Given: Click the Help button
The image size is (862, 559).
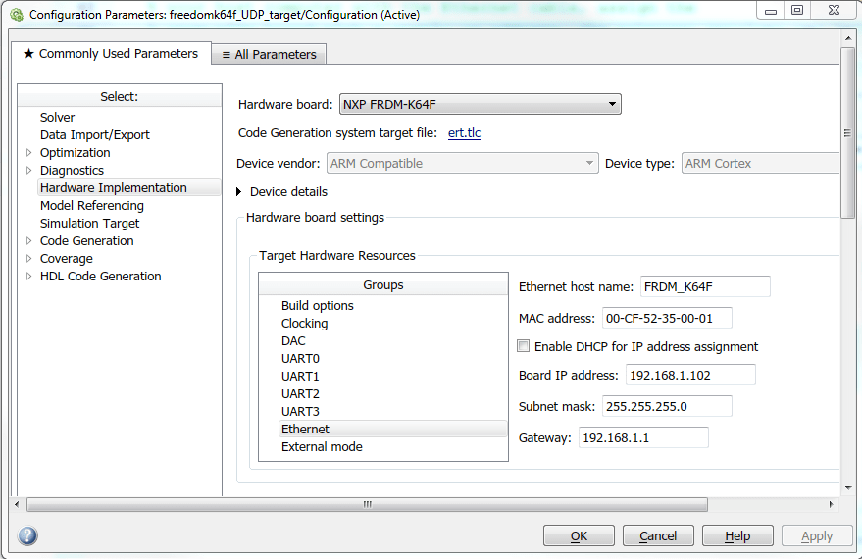Looking at the screenshot, I should (736, 535).
